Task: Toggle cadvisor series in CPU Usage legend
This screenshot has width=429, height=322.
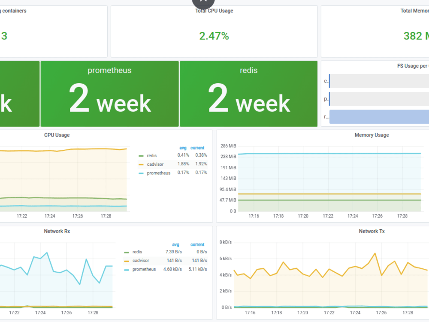Action: pyautogui.click(x=155, y=164)
